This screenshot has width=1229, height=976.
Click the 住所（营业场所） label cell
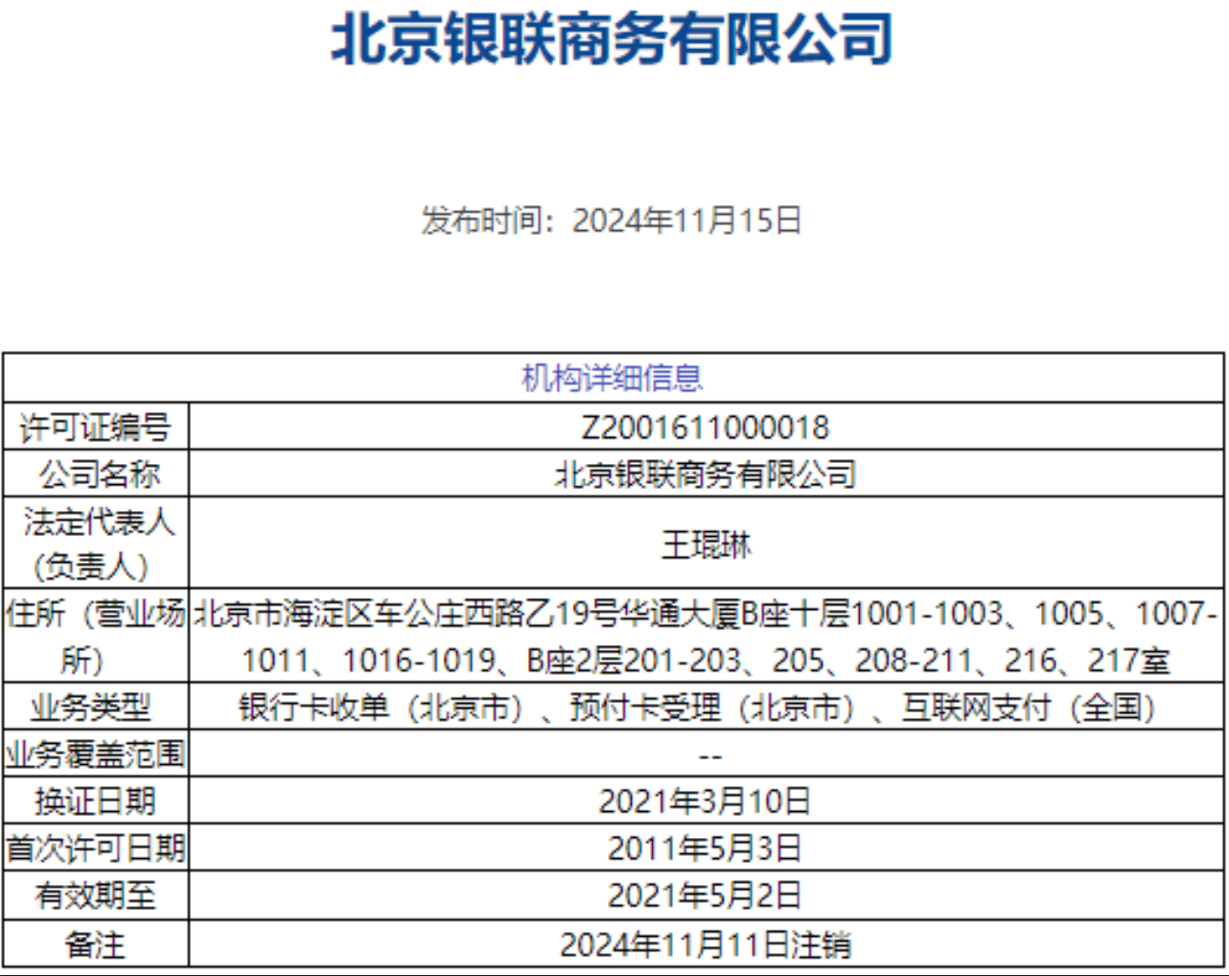click(x=95, y=637)
